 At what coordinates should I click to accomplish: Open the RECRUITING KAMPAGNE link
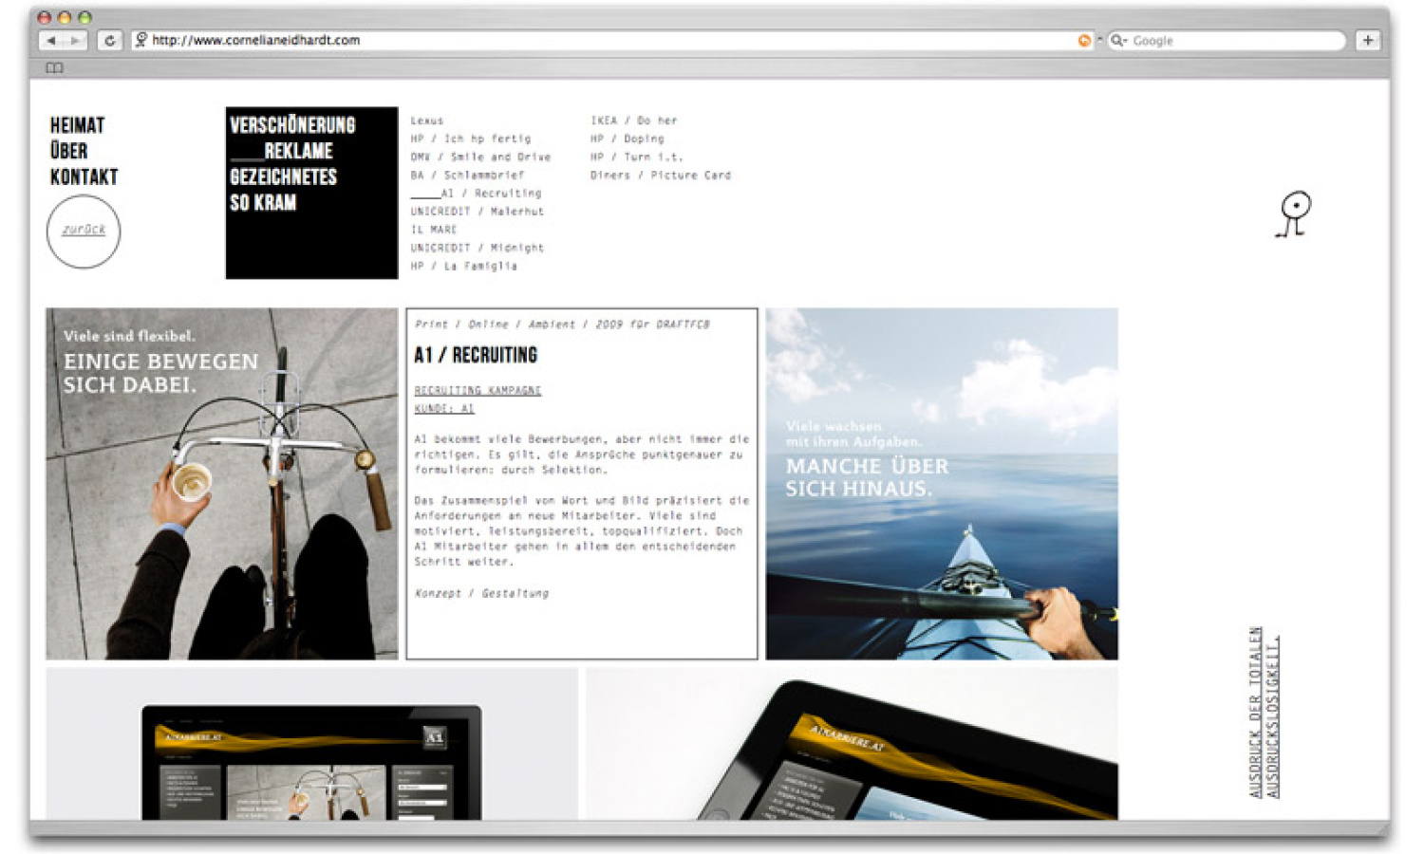[x=478, y=389]
